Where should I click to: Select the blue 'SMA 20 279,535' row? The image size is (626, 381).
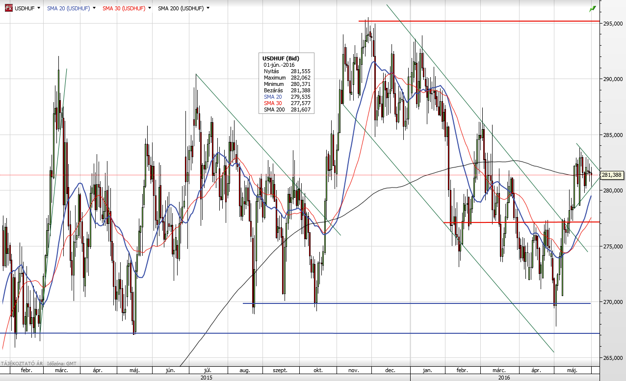coord(287,97)
